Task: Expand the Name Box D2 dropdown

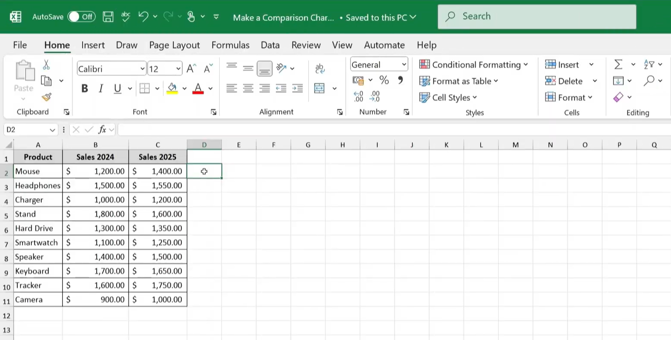Action: click(52, 130)
